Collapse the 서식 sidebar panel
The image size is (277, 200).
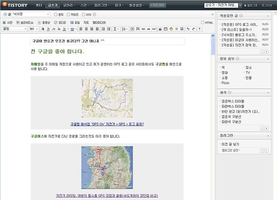pyautogui.click(x=268, y=92)
